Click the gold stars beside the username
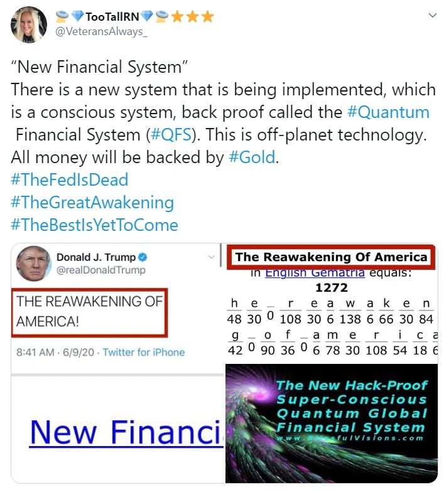444x490 pixels. click(192, 16)
